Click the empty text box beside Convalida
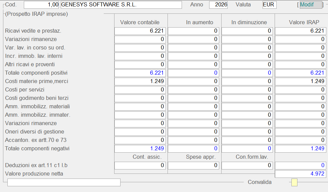 coord(64,182)
